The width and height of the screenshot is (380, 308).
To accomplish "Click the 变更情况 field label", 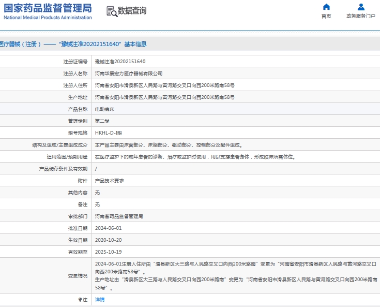I will tap(78, 276).
